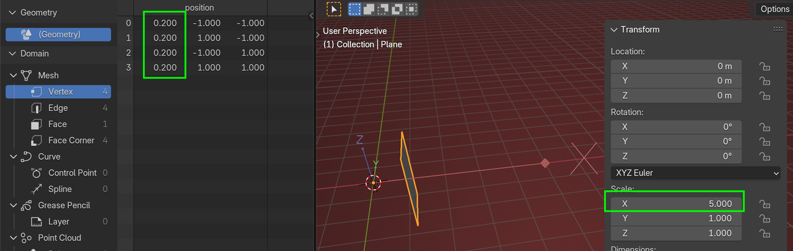Activate the Select tool arrow icon
Viewport: 793px width, 251px height.
pos(334,9)
